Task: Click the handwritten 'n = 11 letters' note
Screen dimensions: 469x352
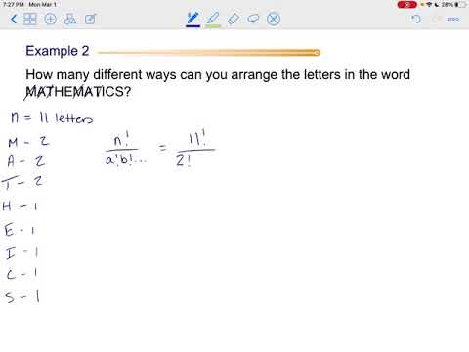Action: tap(52, 118)
